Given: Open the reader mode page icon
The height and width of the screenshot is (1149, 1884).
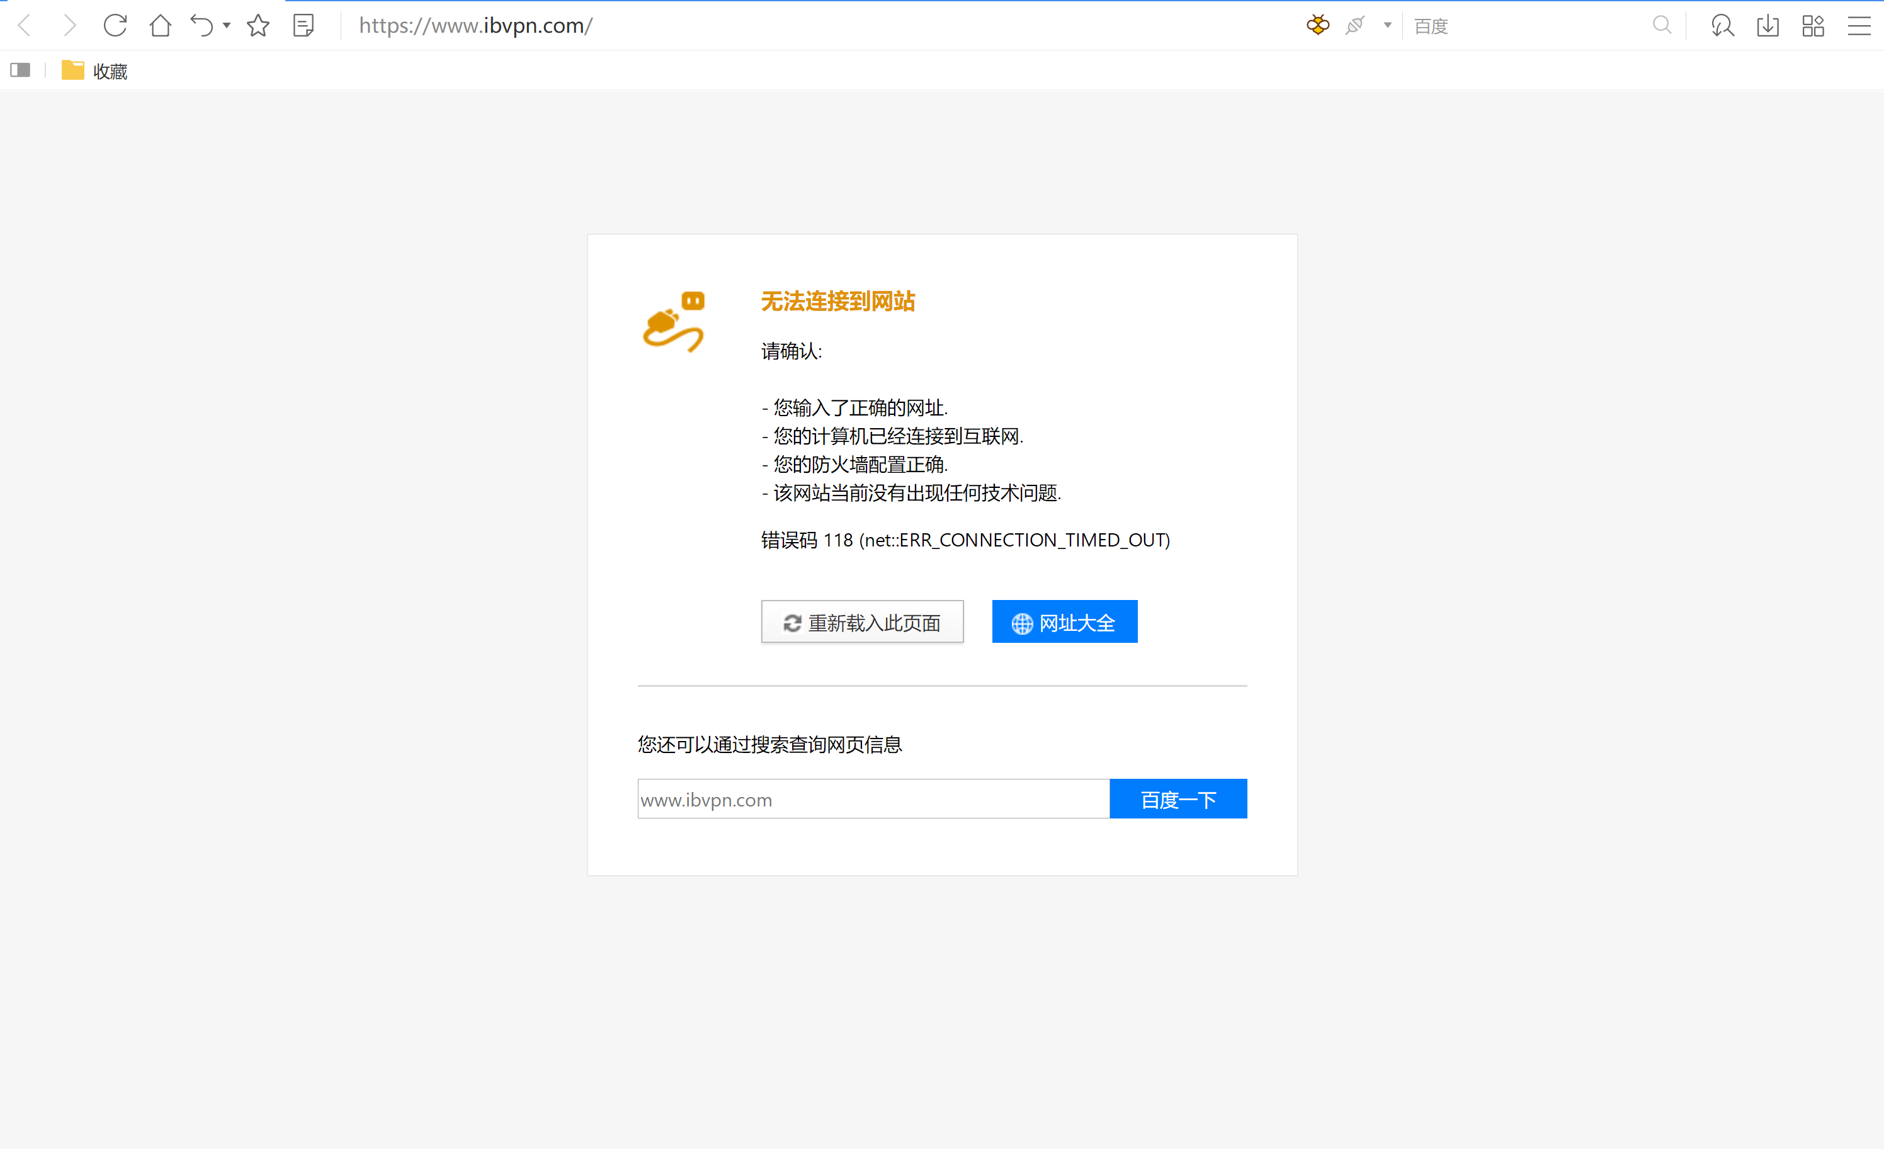Looking at the screenshot, I should point(304,25).
